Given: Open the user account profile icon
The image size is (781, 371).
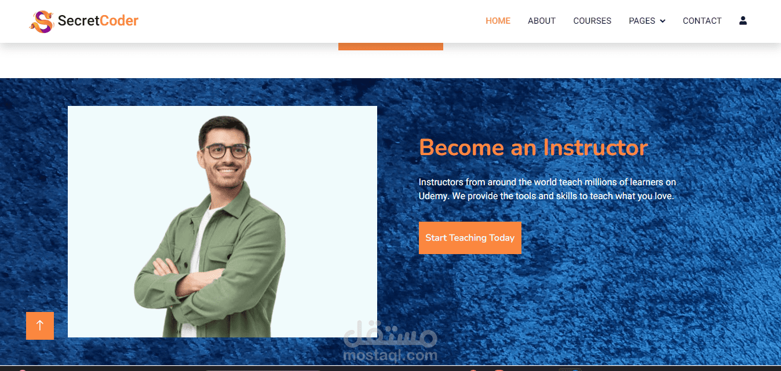Looking at the screenshot, I should coord(743,21).
